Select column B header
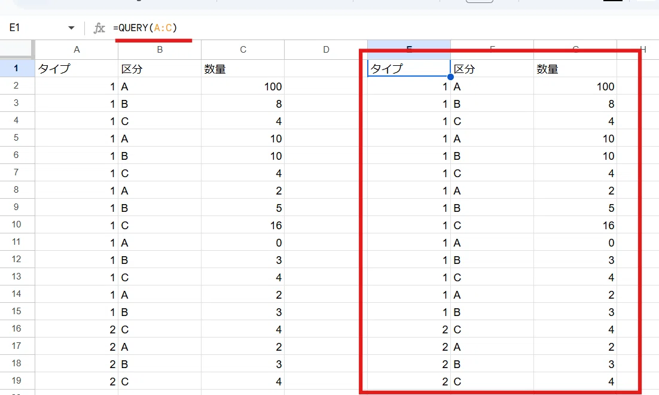 click(x=160, y=50)
